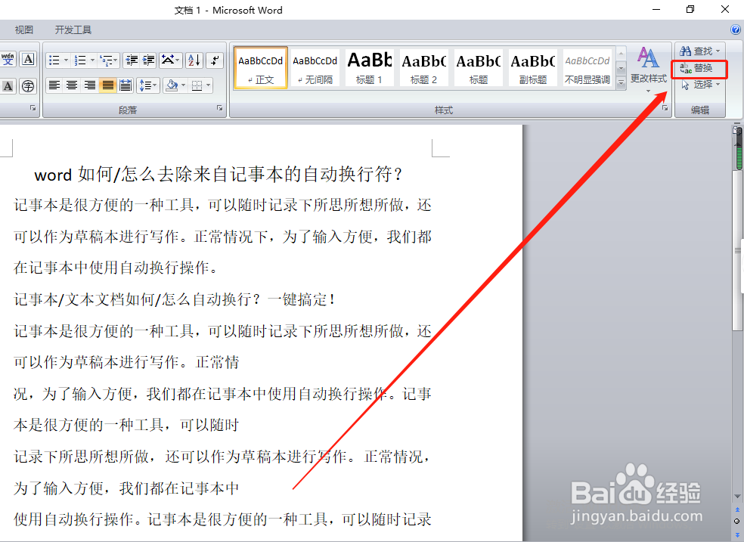The width and height of the screenshot is (744, 542).
Task: Enable align text left
Action: pos(55,85)
